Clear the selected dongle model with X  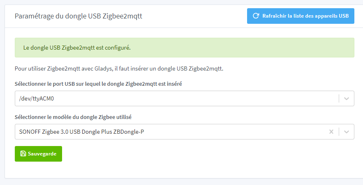331,132
